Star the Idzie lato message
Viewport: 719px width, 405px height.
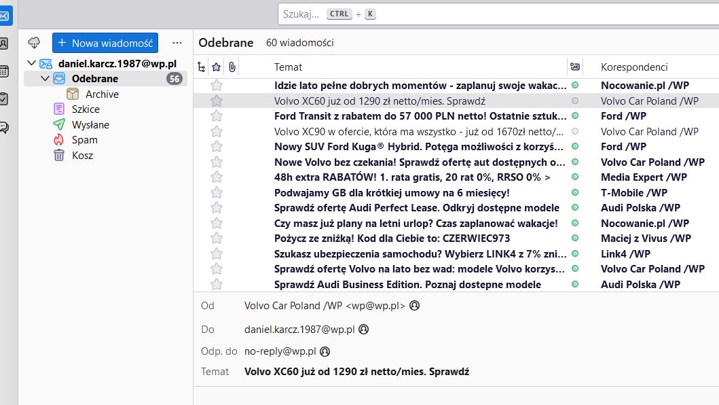pyautogui.click(x=216, y=85)
